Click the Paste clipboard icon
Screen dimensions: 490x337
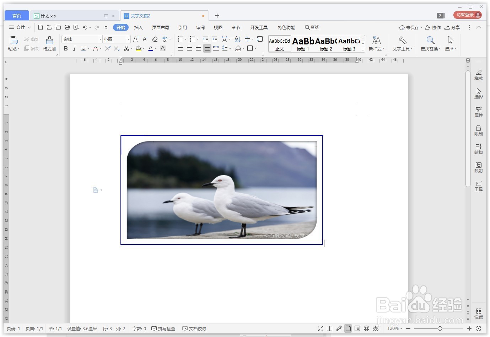point(14,40)
